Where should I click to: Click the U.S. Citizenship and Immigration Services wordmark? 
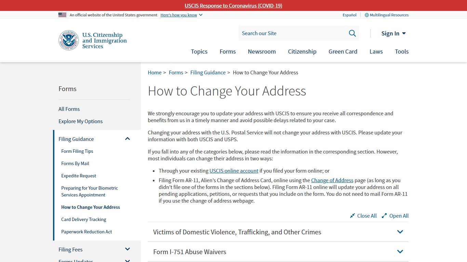[x=105, y=40]
